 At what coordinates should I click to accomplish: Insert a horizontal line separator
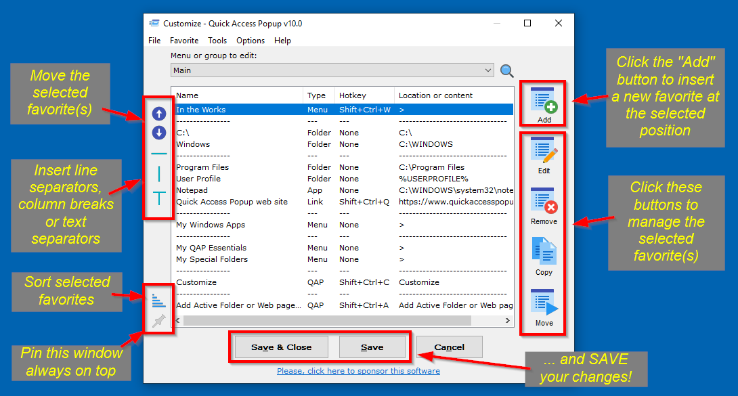pos(158,154)
